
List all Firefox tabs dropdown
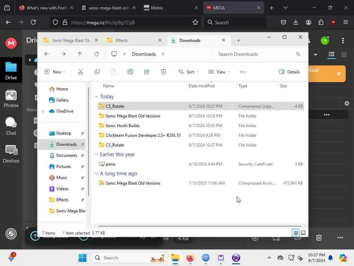285,8
